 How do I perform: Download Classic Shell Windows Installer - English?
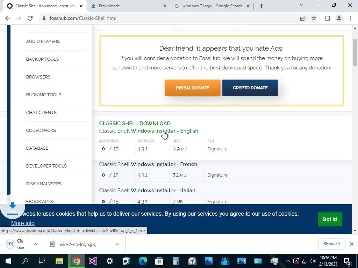click(149, 131)
